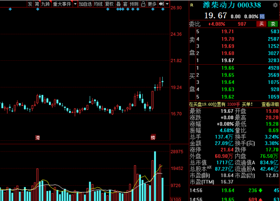Expand the 更多 options menu

tap(152, 4)
